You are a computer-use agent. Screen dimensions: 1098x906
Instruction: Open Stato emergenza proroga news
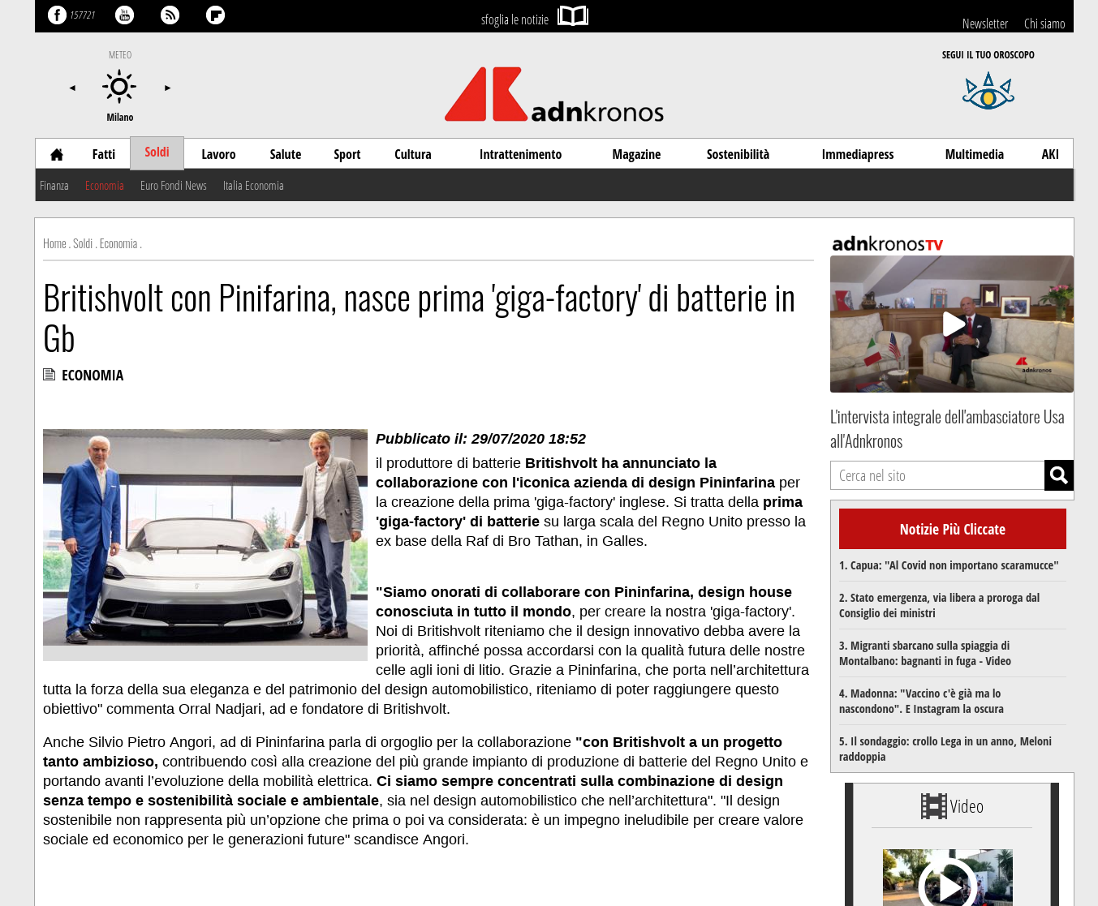point(939,605)
